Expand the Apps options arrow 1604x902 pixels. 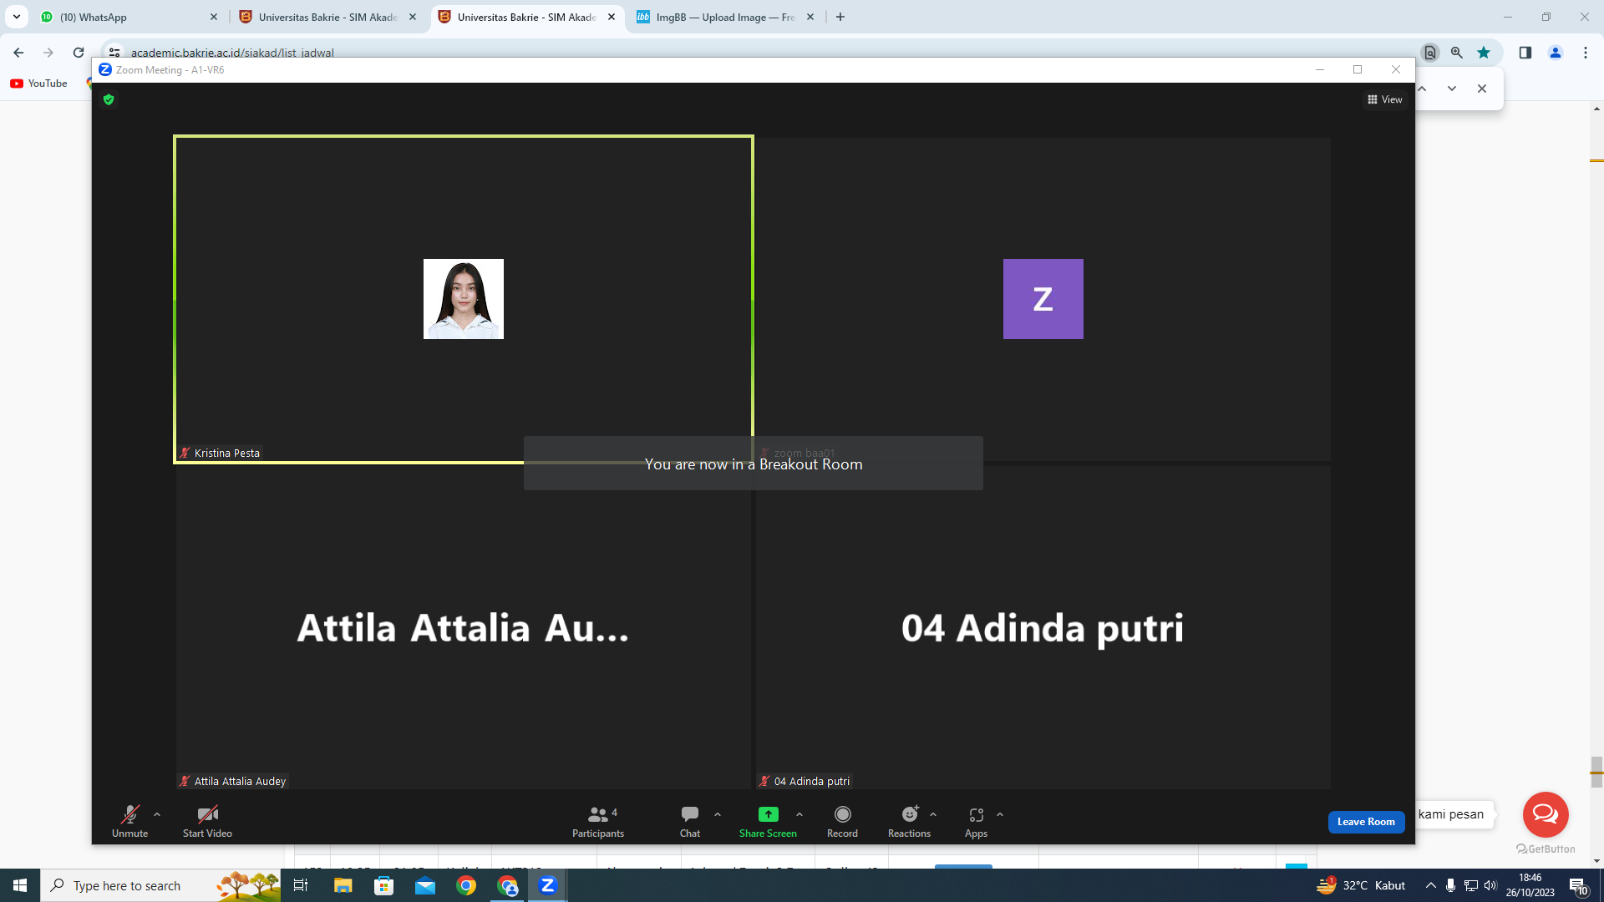click(x=1000, y=814)
